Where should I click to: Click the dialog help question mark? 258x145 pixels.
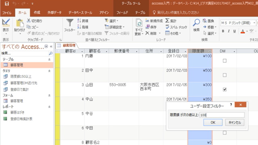(231, 105)
